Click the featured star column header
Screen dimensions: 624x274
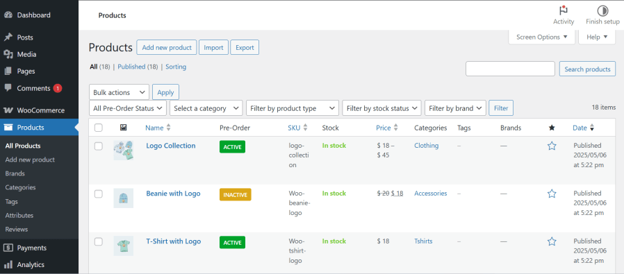(x=552, y=128)
